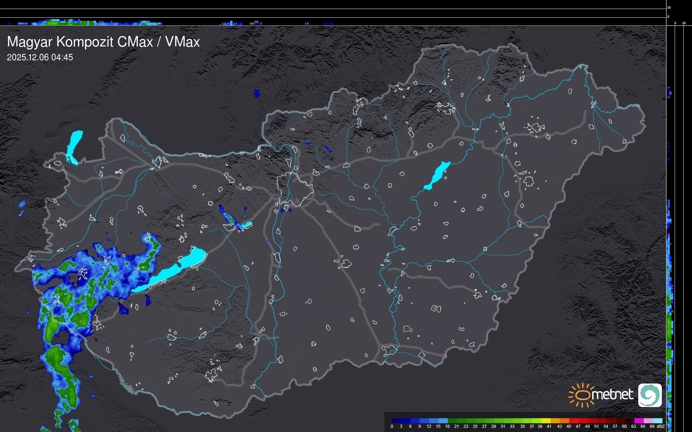The image size is (692, 432).
Task: Click the yellow 39 dBZ legend swatch
Action: pyautogui.click(x=545, y=421)
